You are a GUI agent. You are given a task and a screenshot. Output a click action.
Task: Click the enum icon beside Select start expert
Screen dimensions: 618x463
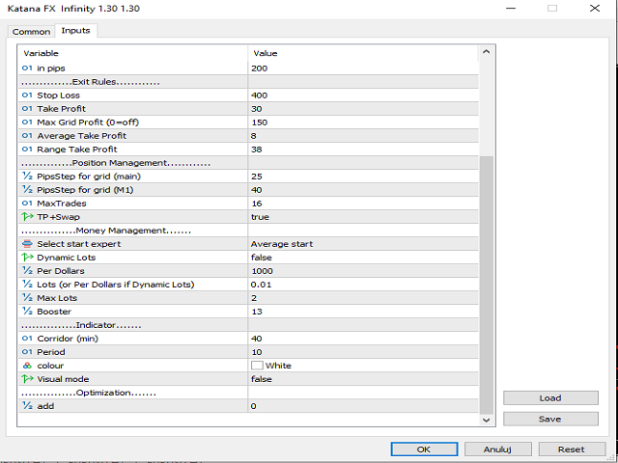(27, 244)
